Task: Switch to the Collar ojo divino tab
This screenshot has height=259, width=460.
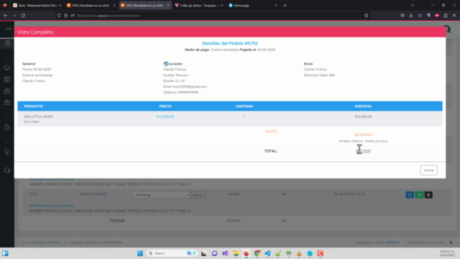Action: [x=198, y=5]
